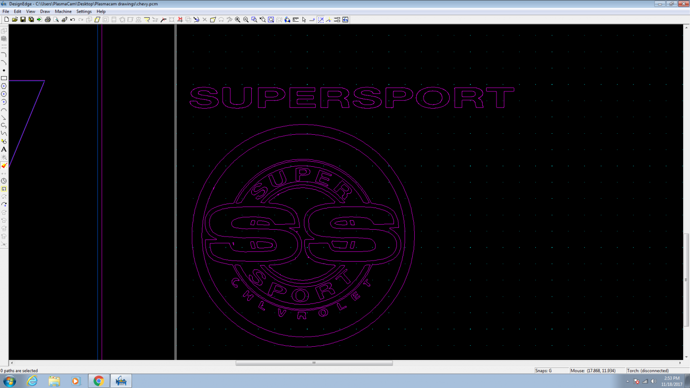Viewport: 690px width, 388px height.
Task: Open the Windows Start menu
Action: (9, 381)
